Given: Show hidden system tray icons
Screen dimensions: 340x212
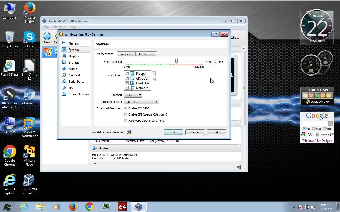Looking at the screenshot, I should (294, 207).
